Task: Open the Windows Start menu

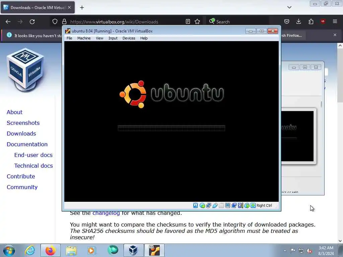Action: click(x=9, y=250)
